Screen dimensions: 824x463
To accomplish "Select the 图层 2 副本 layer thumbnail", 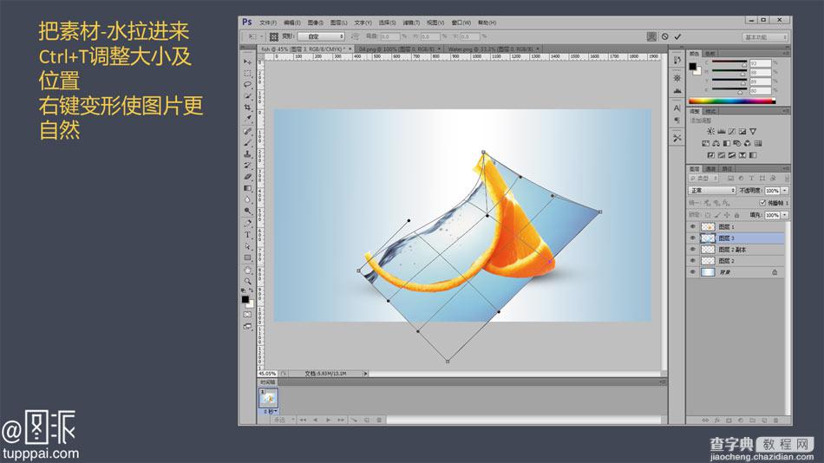I will coord(708,250).
